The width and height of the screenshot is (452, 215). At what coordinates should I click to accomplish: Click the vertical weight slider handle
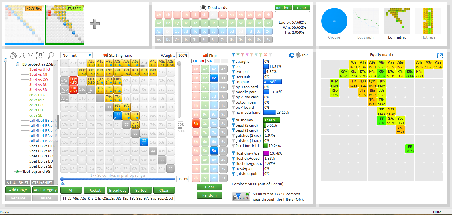pos(179,64)
